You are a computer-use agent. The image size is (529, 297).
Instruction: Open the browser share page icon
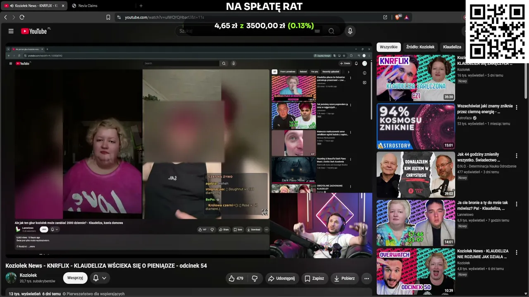[385, 17]
